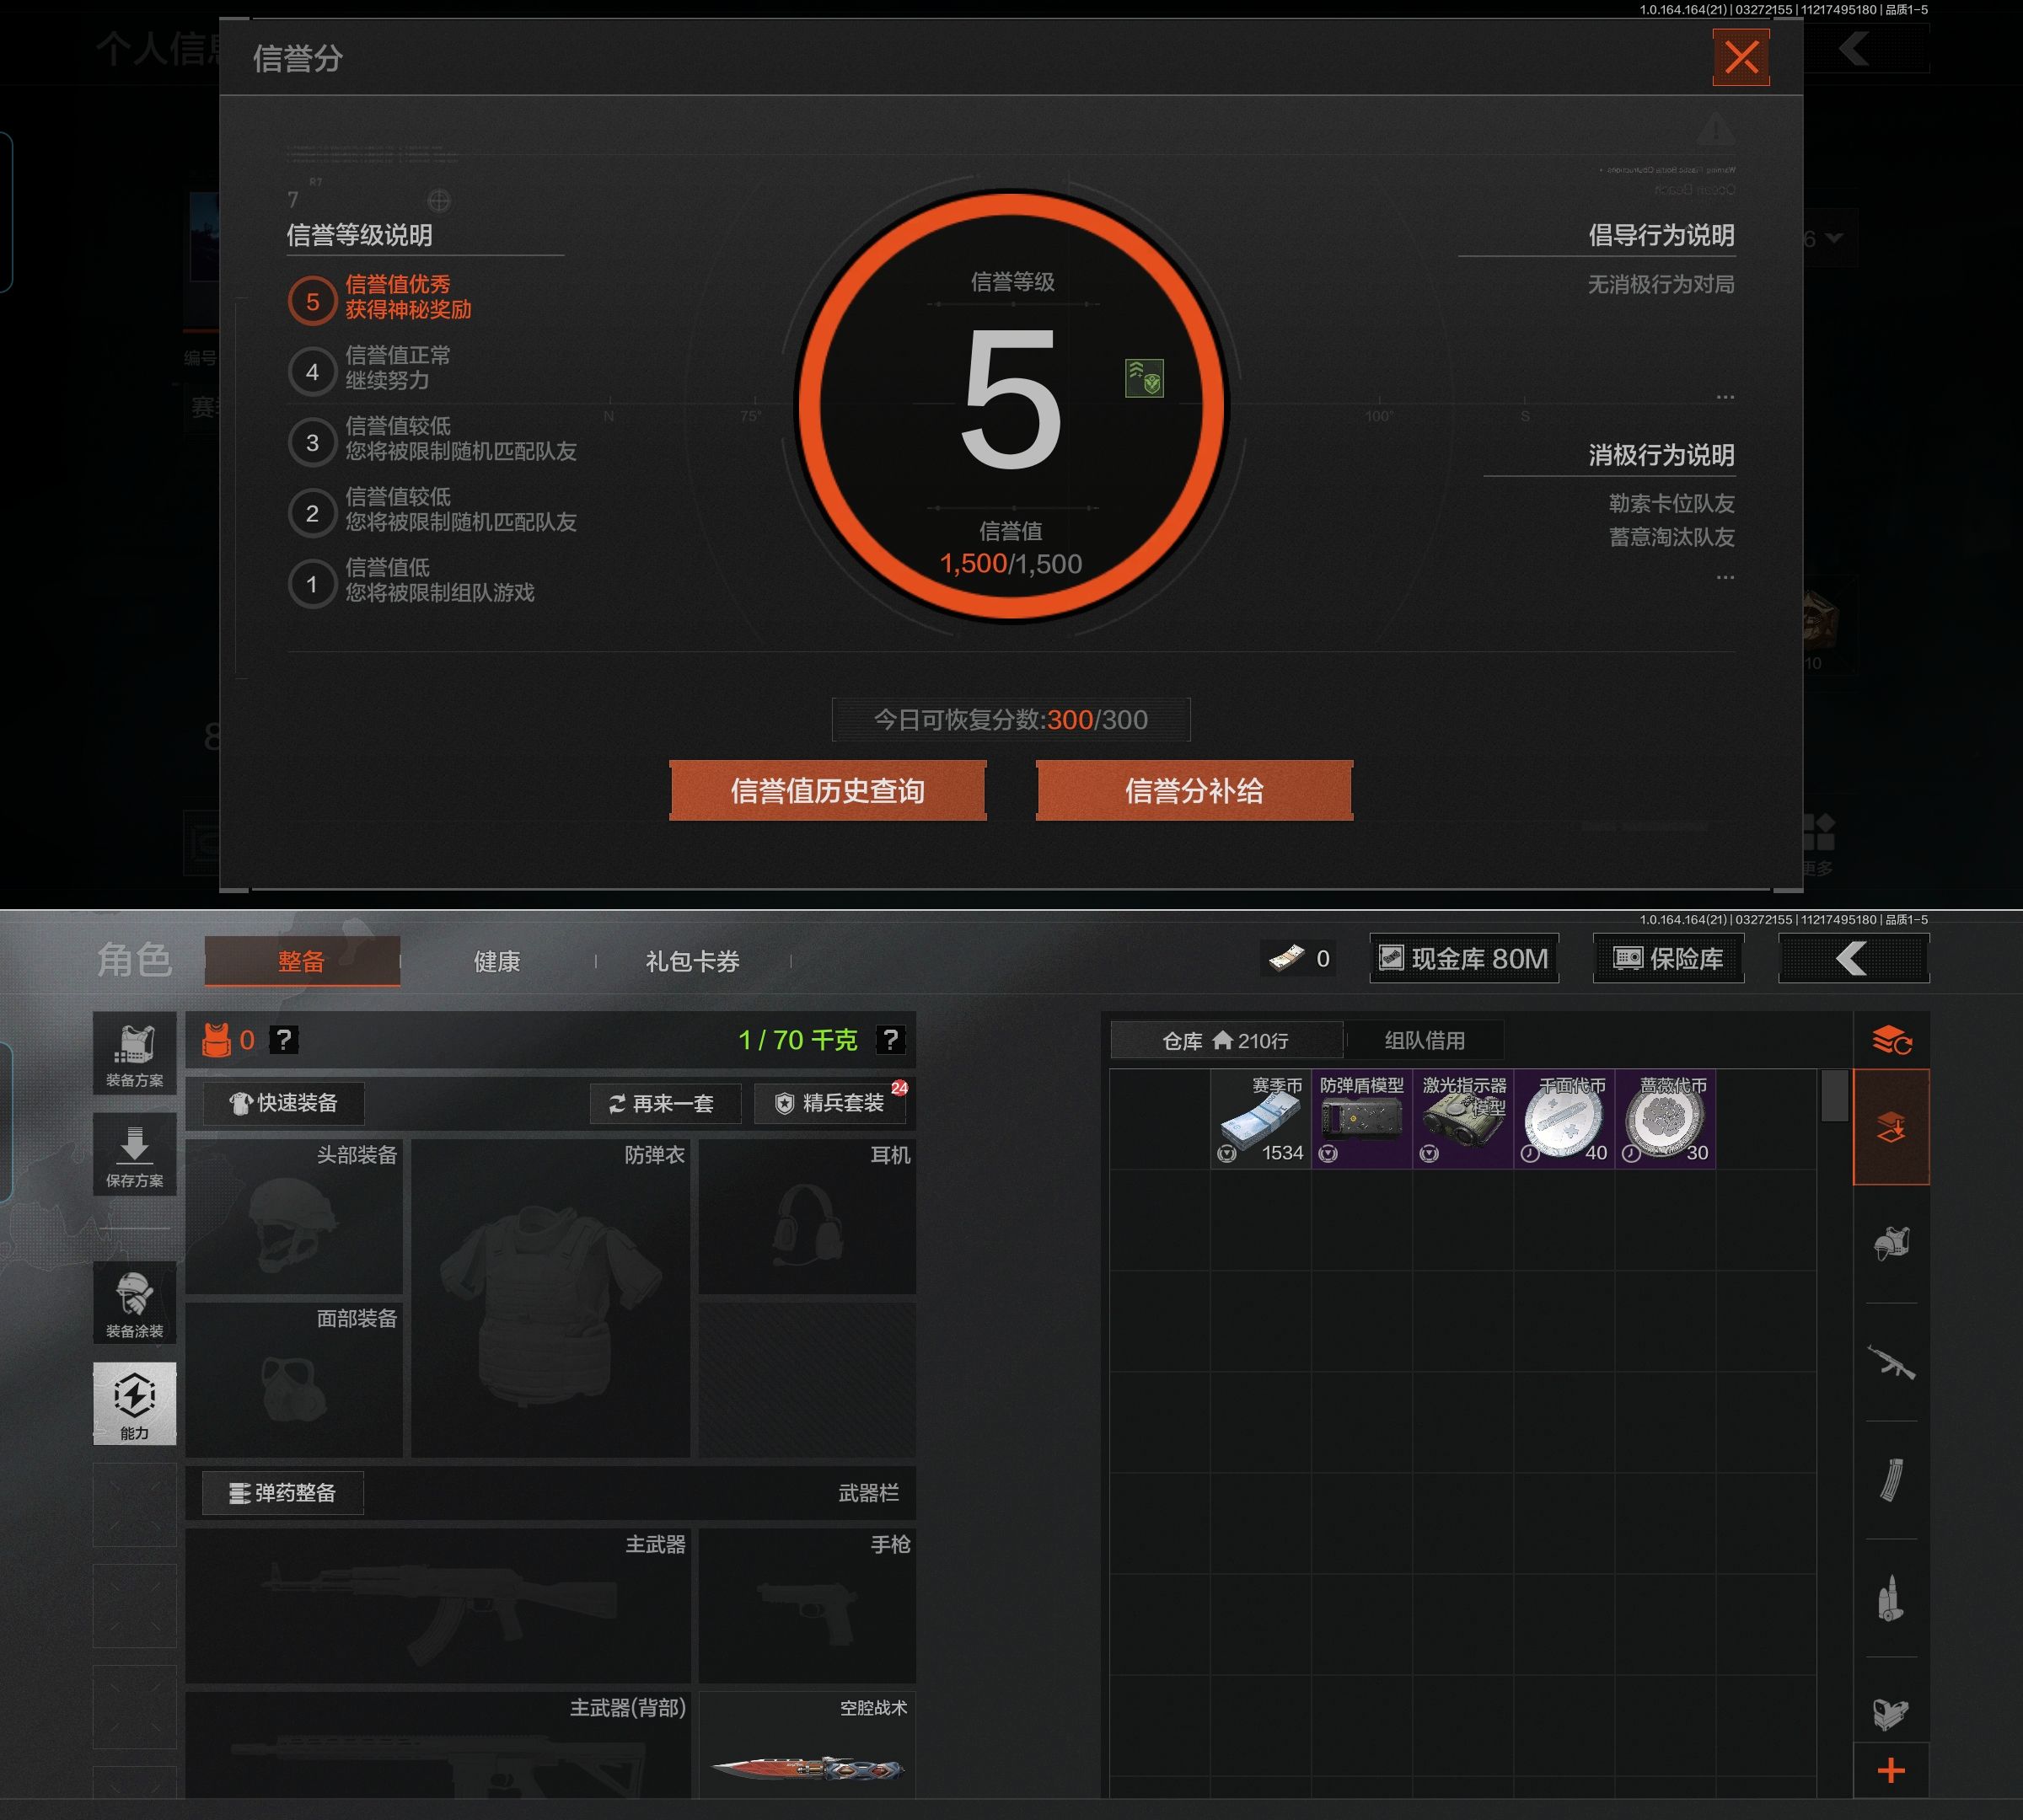
Task: Click the warehouse grid scrollbar handle
Action: pyautogui.click(x=1834, y=1096)
